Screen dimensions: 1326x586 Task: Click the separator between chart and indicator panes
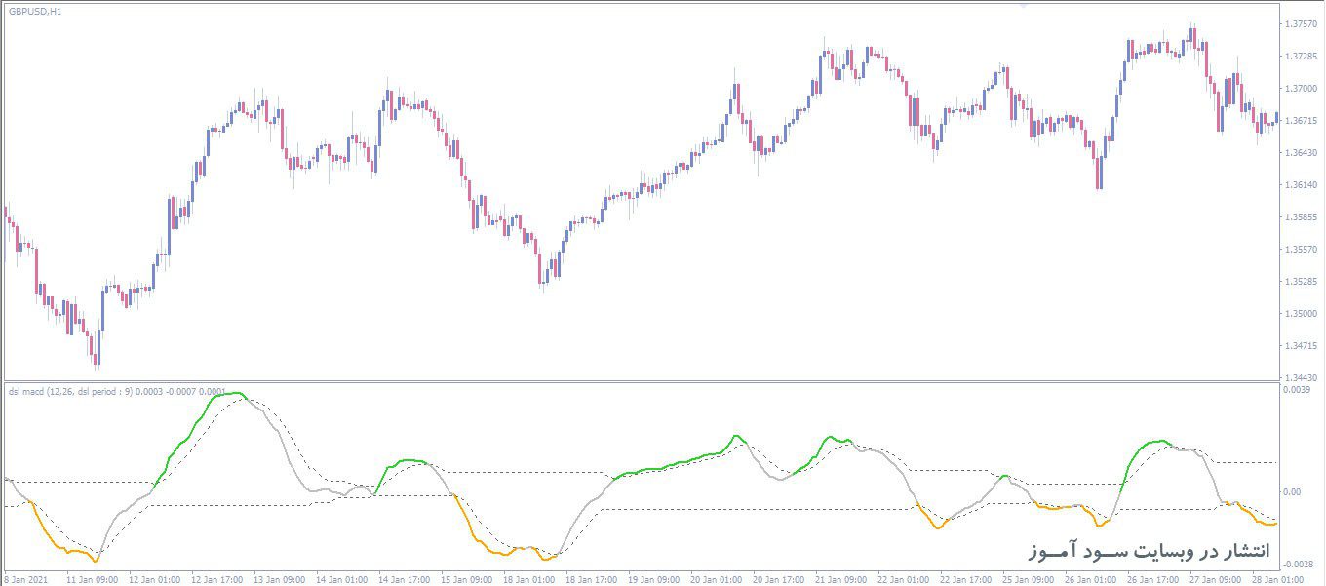[x=643, y=378]
